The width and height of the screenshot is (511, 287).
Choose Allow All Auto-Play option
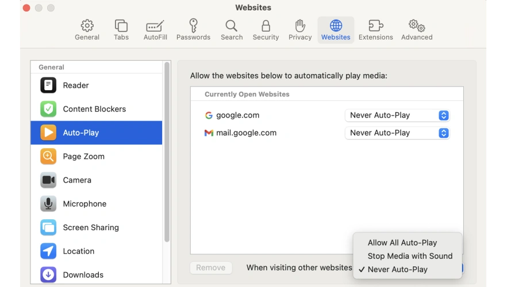pyautogui.click(x=402, y=243)
